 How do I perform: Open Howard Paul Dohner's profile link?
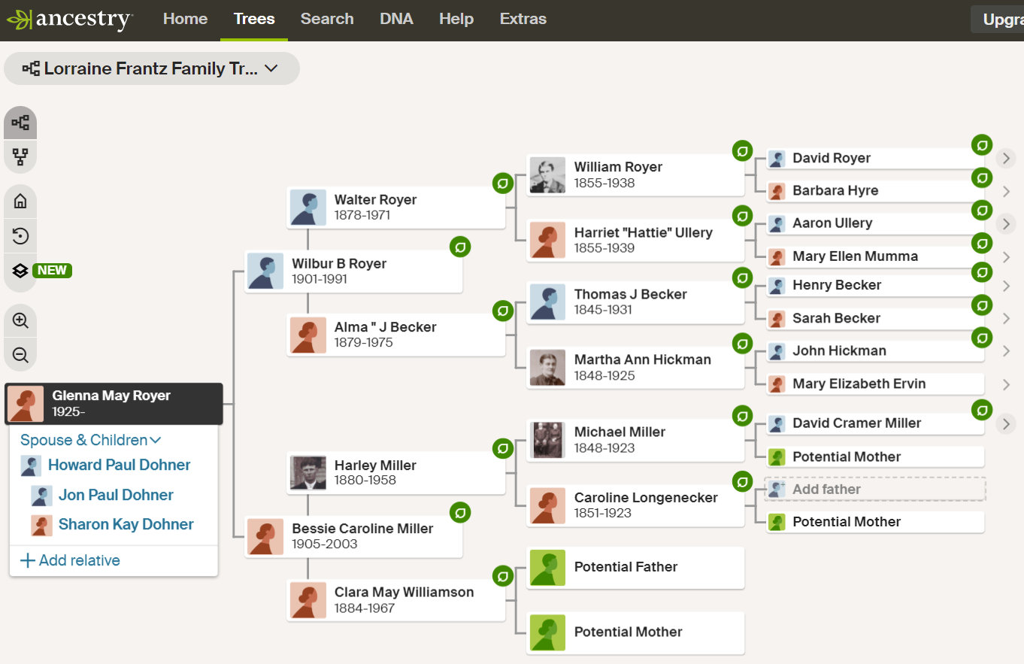pos(119,465)
